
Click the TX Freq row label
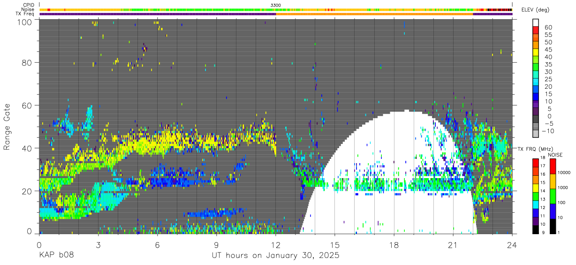pyautogui.click(x=25, y=14)
